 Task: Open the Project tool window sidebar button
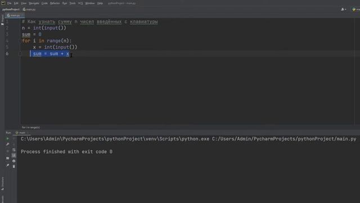(2, 20)
